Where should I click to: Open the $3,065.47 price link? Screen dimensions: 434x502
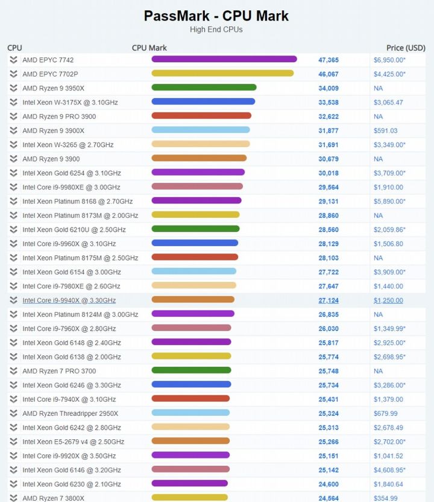[x=388, y=102]
